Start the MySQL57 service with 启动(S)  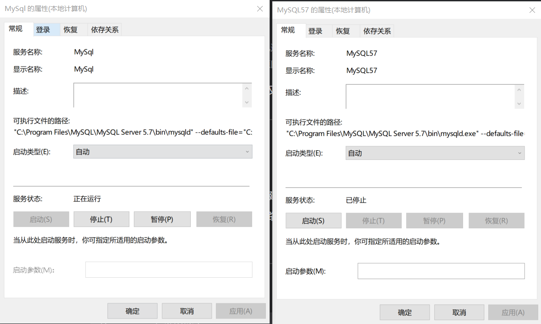click(x=313, y=220)
